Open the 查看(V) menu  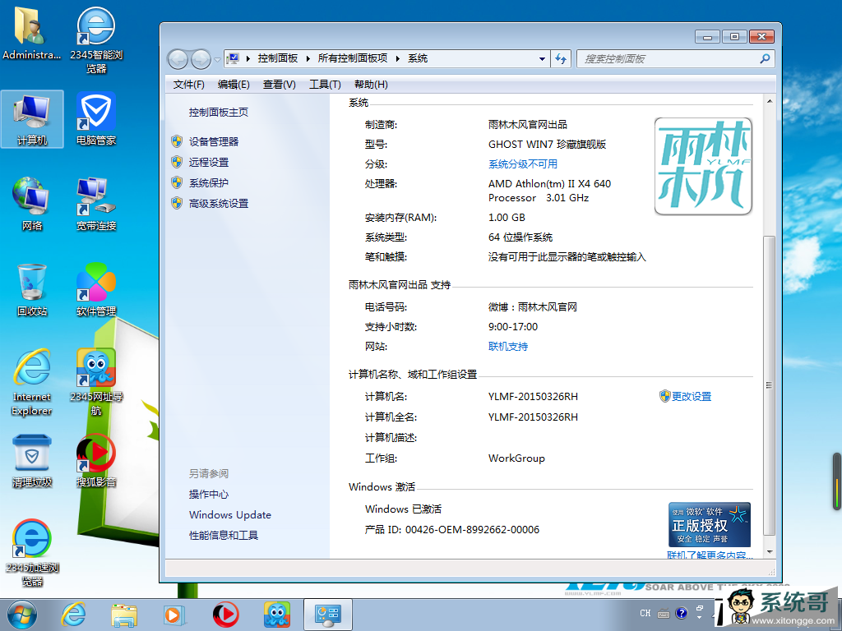(x=280, y=85)
